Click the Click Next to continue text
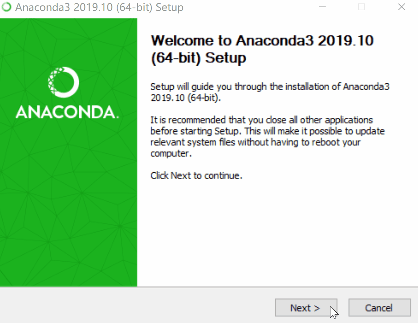This screenshot has width=418, height=323. pyautogui.click(x=196, y=175)
